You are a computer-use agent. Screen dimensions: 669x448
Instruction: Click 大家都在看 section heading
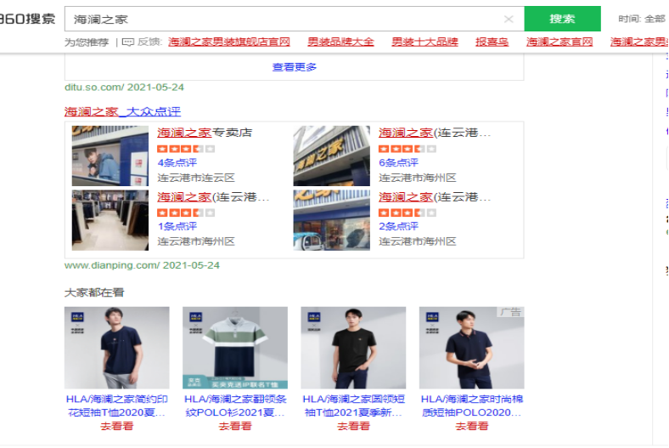click(x=94, y=292)
